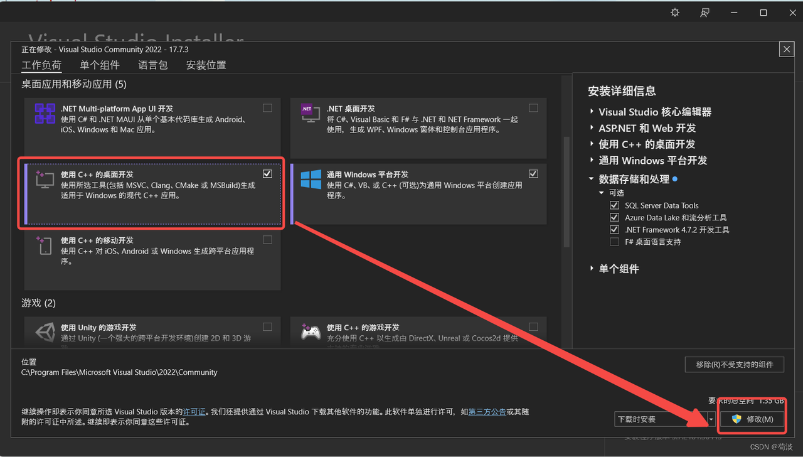Uncheck .NET Framework 4.7.2 开发工具

[x=614, y=230]
